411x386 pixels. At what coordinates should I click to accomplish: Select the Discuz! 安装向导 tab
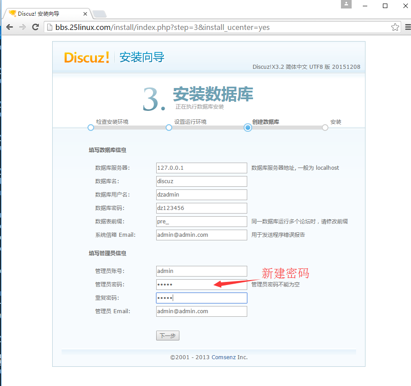click(47, 14)
